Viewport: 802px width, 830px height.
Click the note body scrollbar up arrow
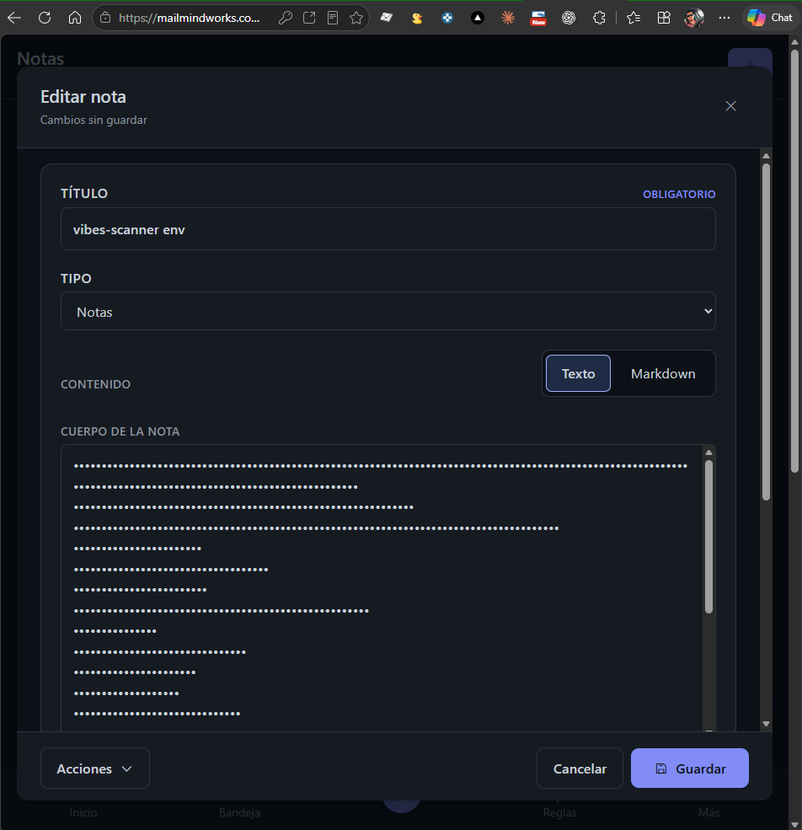pos(708,452)
